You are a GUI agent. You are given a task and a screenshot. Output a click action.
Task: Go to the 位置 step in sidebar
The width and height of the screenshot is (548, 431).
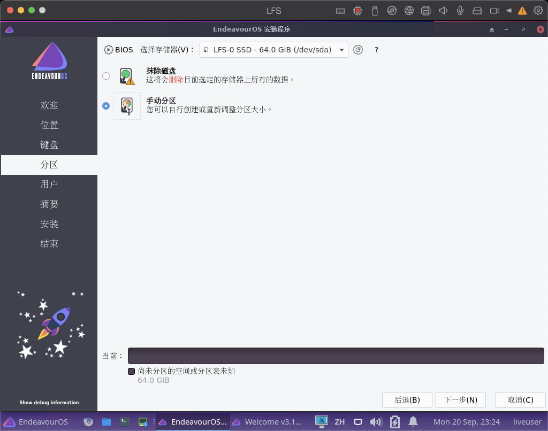click(x=49, y=125)
